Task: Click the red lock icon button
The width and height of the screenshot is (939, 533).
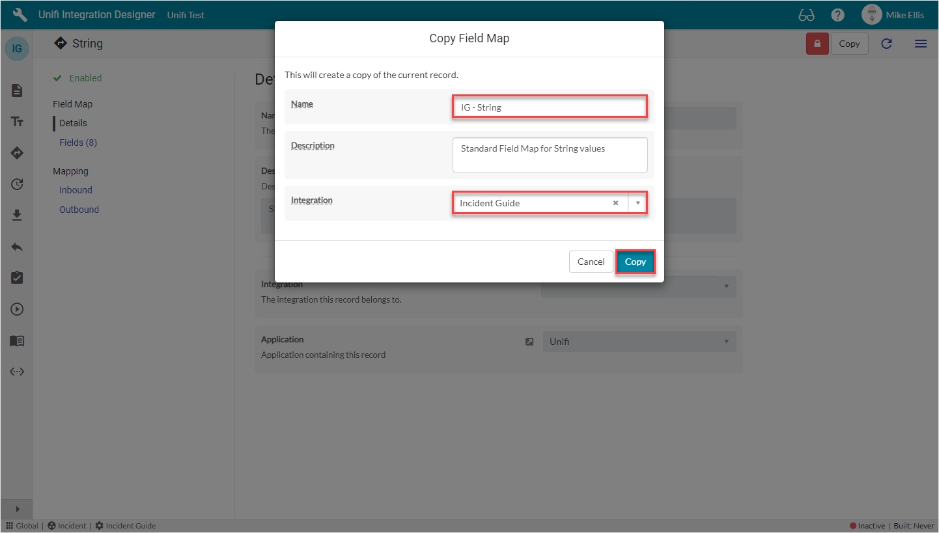Action: click(x=817, y=44)
